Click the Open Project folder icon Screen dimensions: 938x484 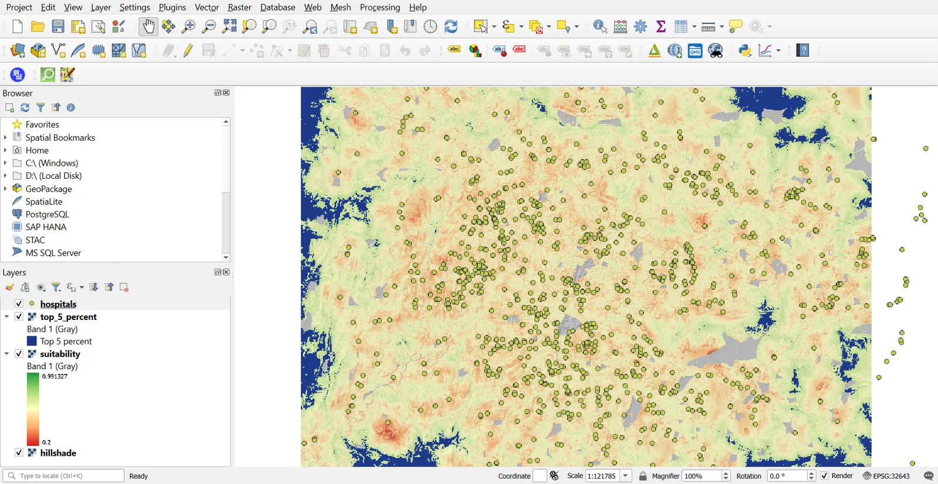coord(38,26)
